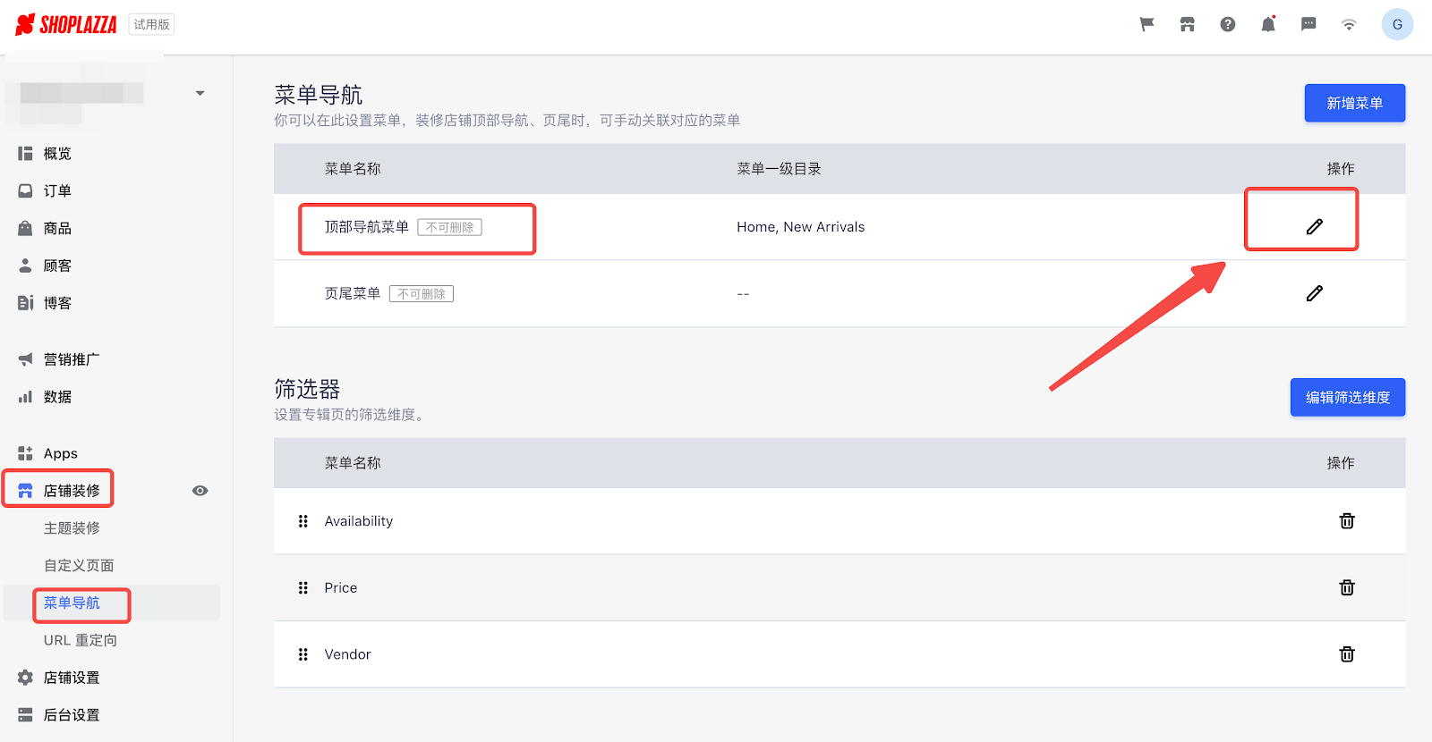1432x742 pixels.
Task: Click the 编辑筛选维度 button
Action: [1348, 397]
